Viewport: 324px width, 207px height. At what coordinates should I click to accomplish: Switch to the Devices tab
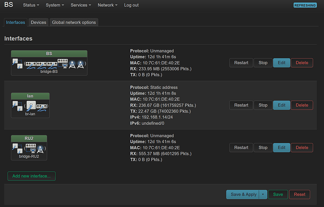click(x=38, y=23)
